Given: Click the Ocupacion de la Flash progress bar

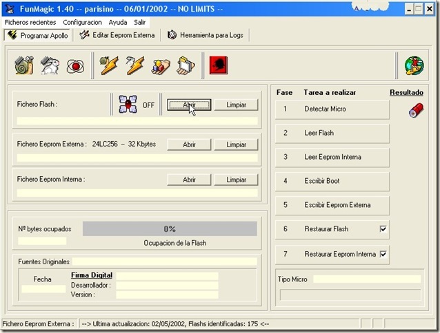Looking at the screenshot, I should (170, 229).
